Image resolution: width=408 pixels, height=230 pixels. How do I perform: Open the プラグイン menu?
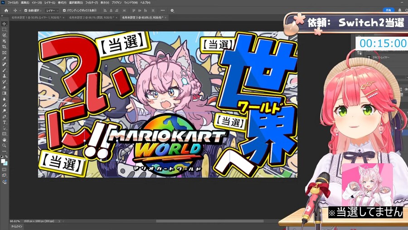click(117, 3)
